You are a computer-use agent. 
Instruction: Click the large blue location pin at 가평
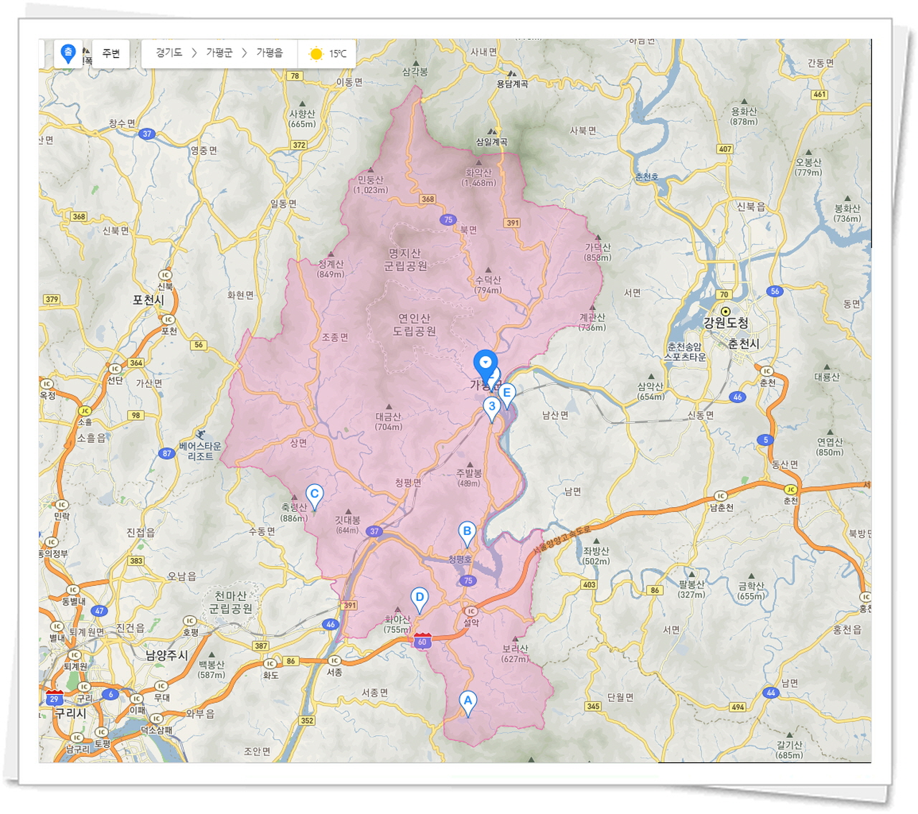[486, 366]
